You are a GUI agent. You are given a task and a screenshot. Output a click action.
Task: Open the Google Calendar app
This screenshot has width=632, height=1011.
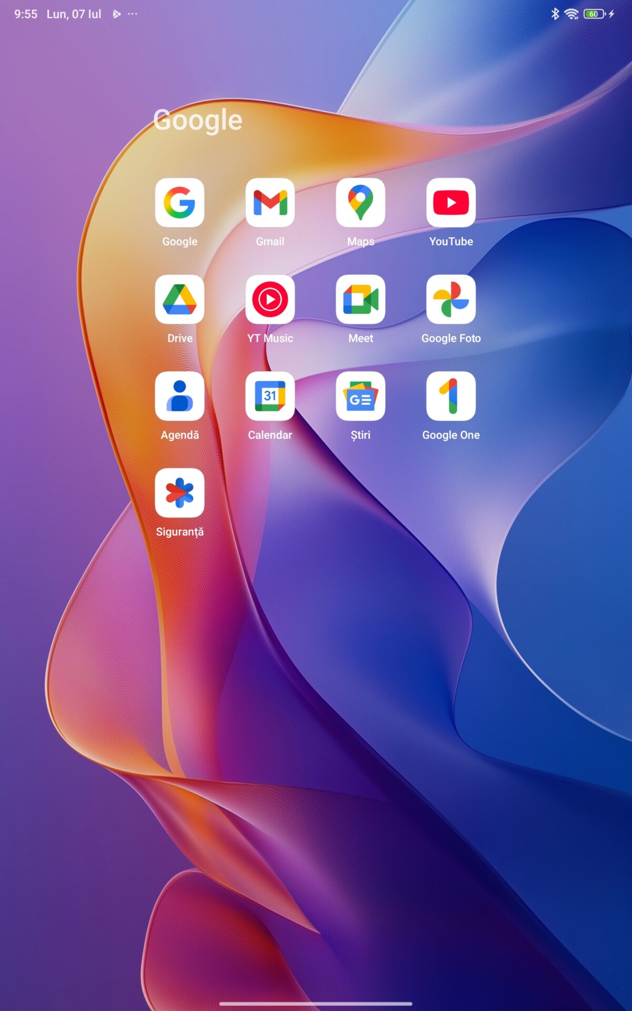pos(270,397)
